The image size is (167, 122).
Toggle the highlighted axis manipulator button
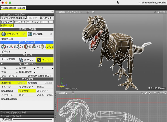[50, 47]
